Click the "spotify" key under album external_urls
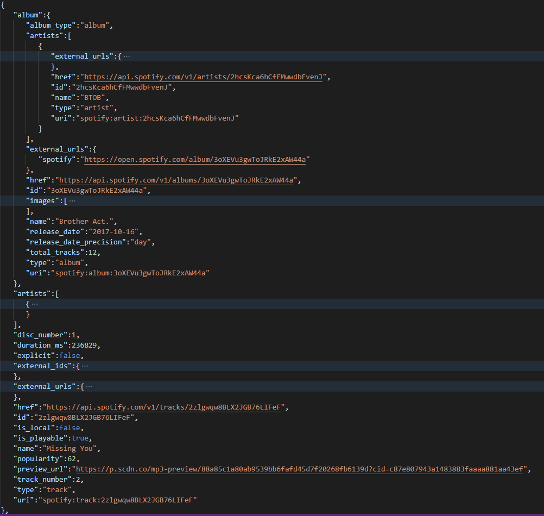 (57, 160)
